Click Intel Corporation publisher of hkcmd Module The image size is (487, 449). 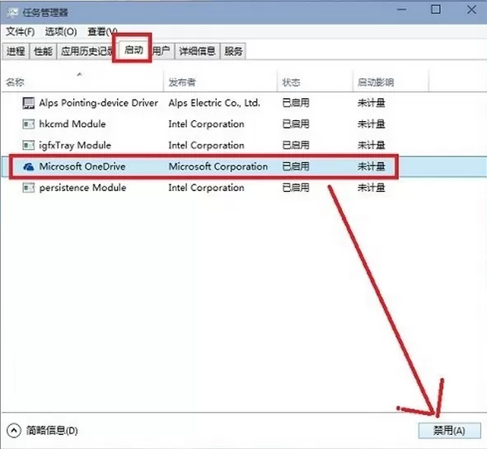206,124
